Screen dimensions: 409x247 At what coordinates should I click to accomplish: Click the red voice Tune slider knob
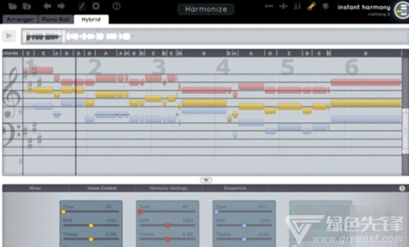point(140,212)
